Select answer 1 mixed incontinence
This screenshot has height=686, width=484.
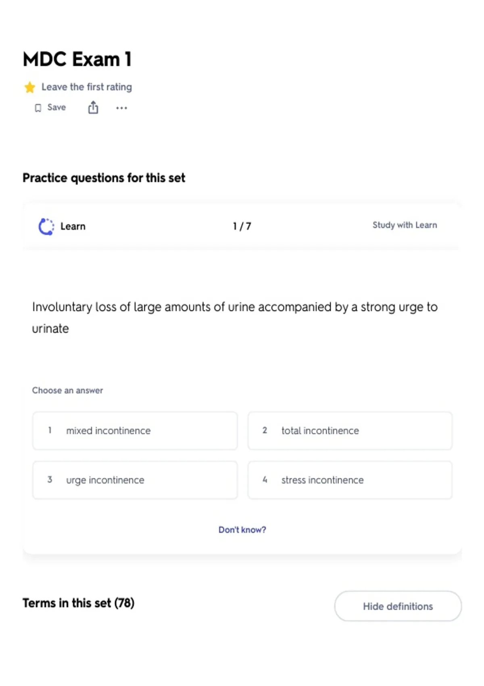coord(135,431)
